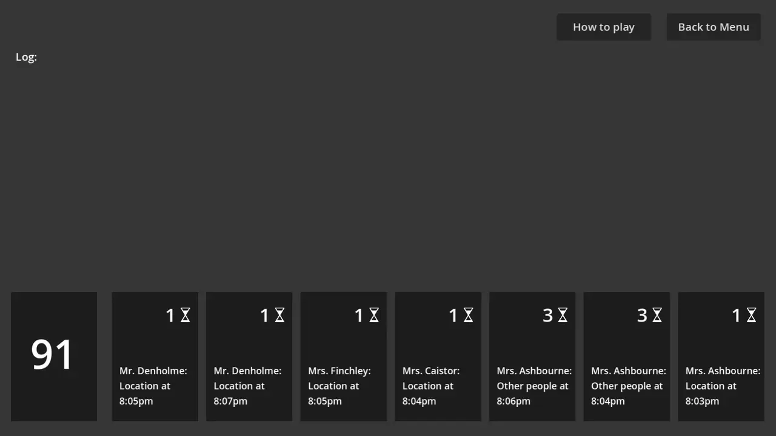The height and width of the screenshot is (436, 776).
Task: Choose Mrs. Ashbourne other people at 8:04pm card
Action: click(627, 356)
